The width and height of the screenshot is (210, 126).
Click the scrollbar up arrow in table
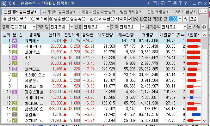pyautogui.click(x=204, y=35)
